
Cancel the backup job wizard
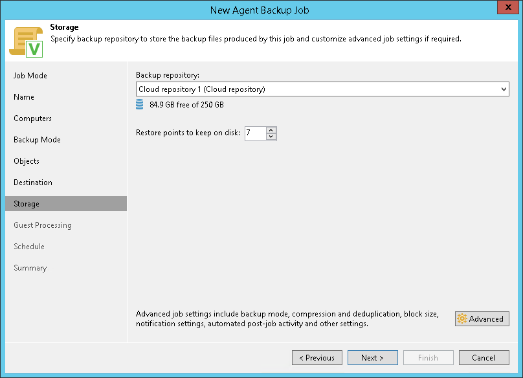484,358
